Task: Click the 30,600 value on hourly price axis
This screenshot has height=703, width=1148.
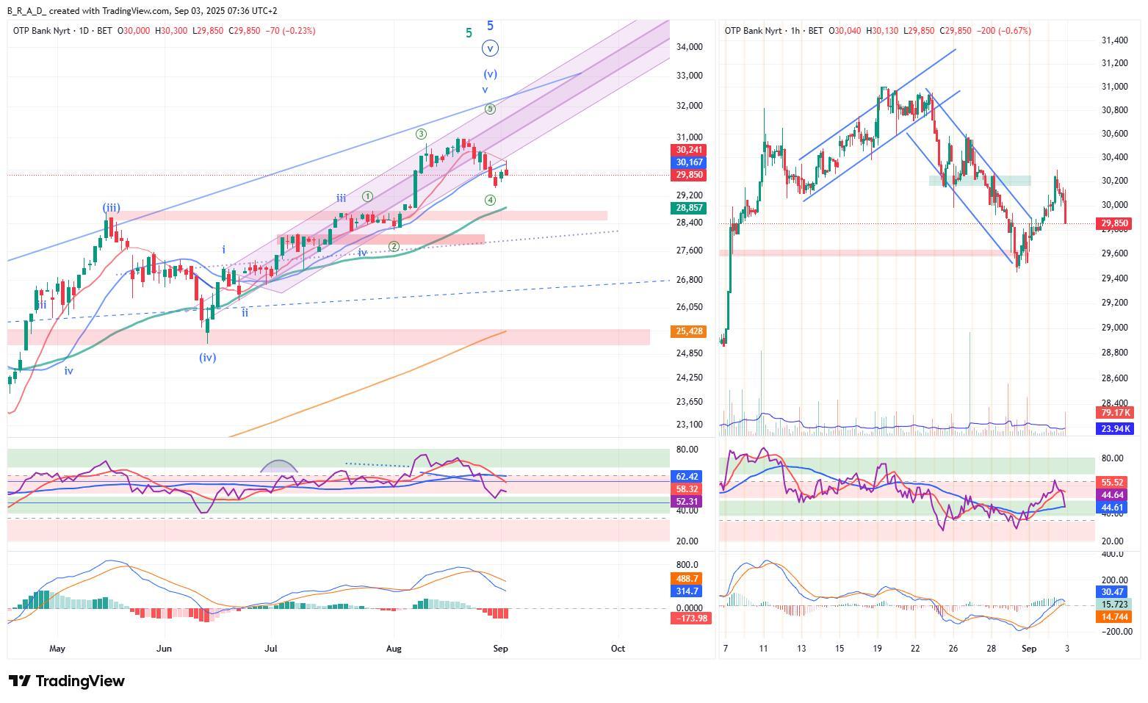Action: (x=1114, y=134)
